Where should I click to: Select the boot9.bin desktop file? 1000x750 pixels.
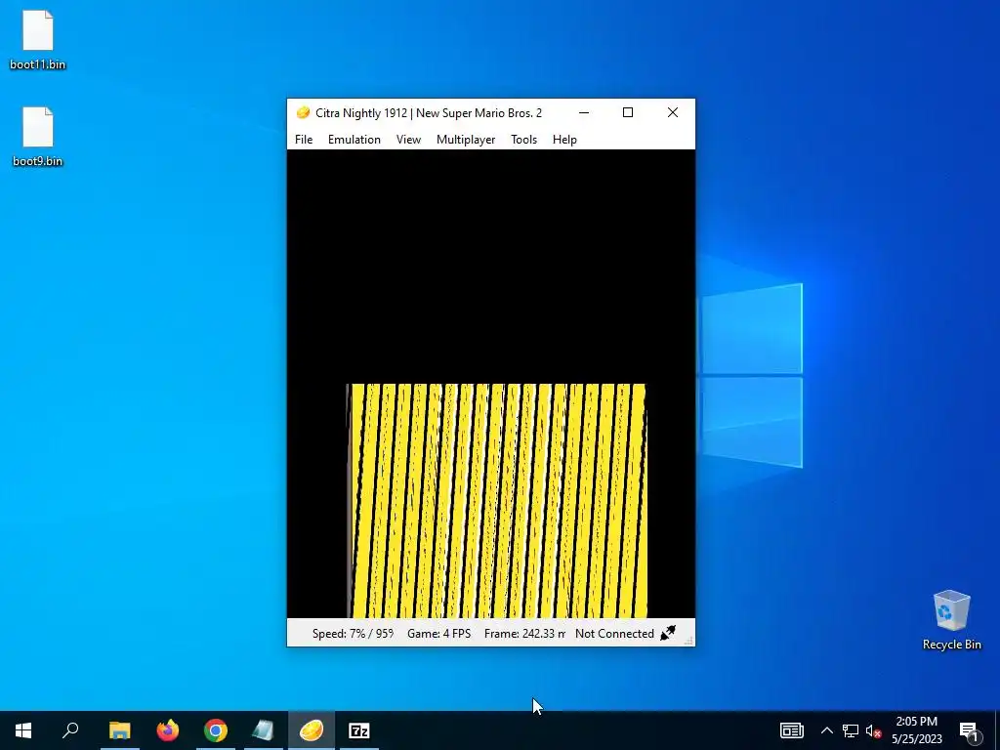tap(38, 137)
